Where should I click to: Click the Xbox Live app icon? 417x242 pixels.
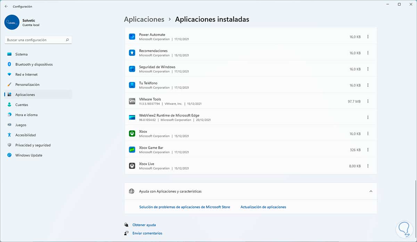pos(132,166)
